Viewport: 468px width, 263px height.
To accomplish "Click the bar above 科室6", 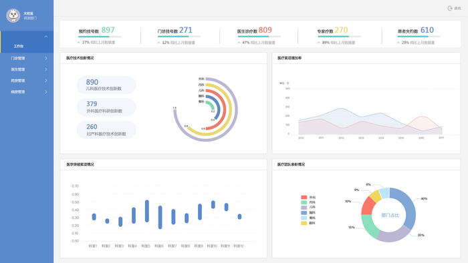I will (x=160, y=217).
